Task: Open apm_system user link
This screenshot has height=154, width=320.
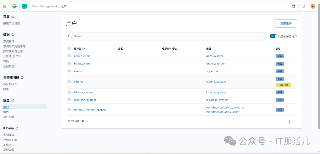Action: point(82,56)
